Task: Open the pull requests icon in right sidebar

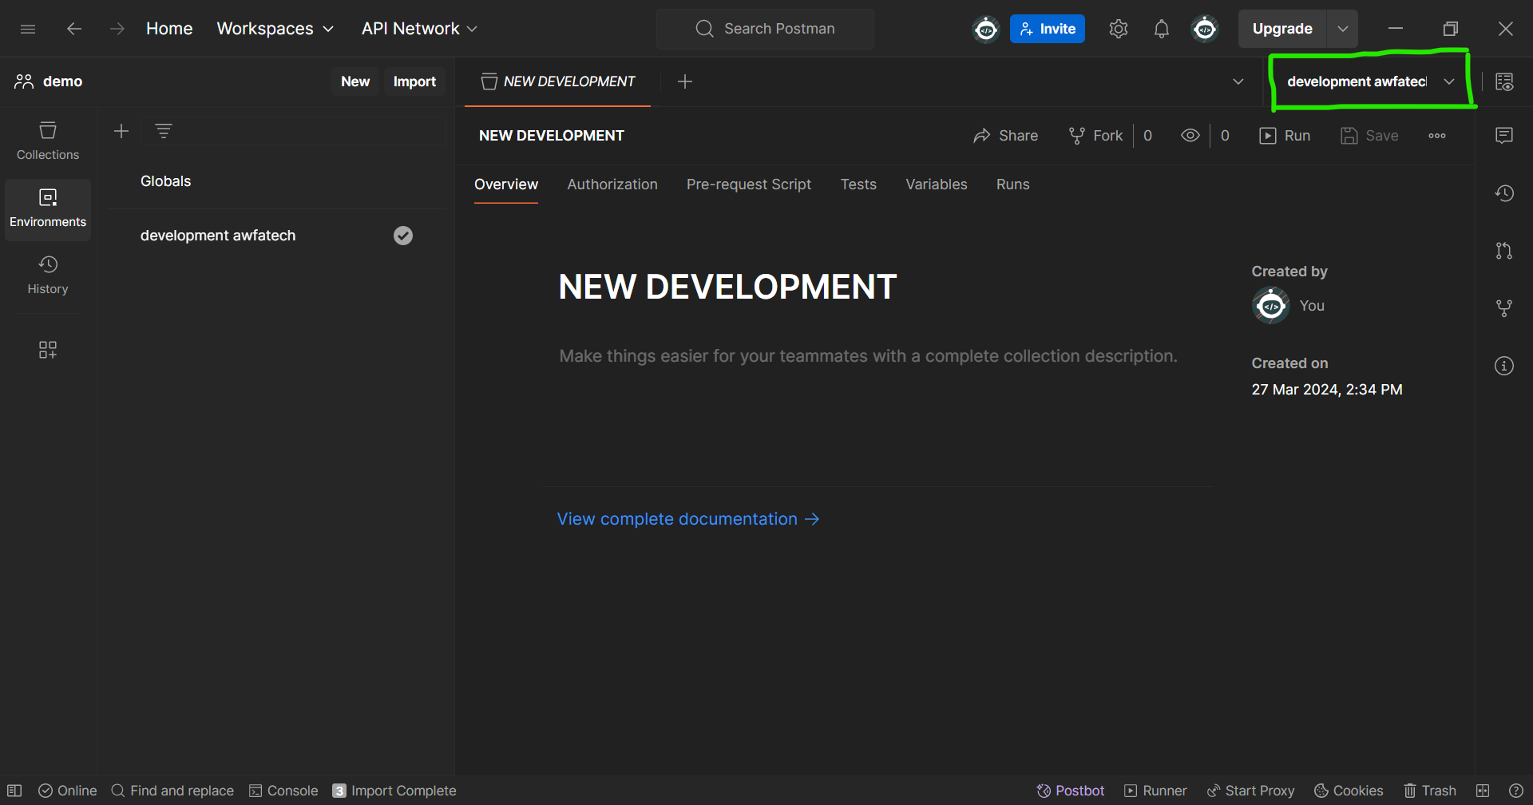Action: [x=1503, y=251]
